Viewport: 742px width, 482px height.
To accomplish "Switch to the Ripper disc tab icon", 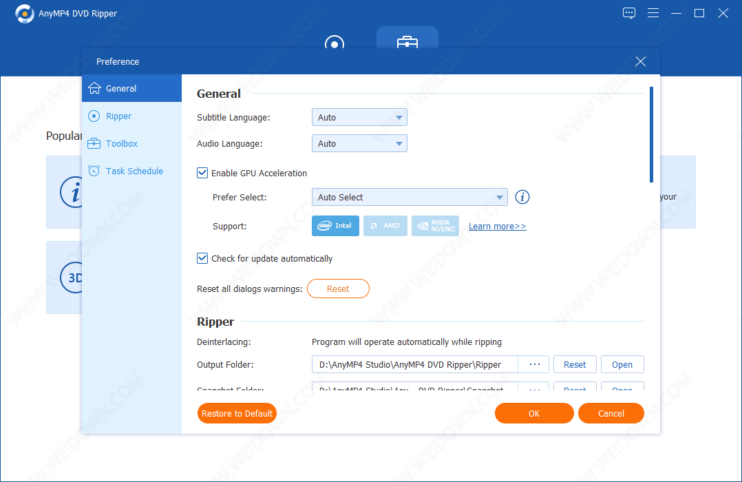I will [335, 43].
